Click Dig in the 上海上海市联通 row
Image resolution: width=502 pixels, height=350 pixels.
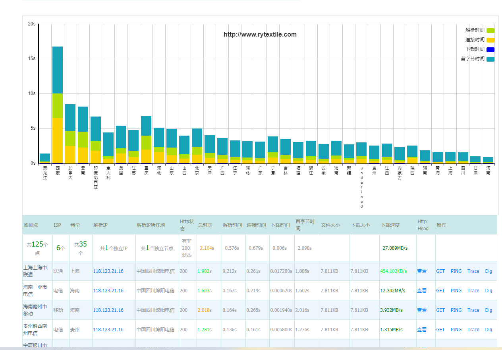click(x=488, y=271)
